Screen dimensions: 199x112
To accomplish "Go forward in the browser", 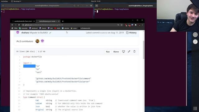I will click(x=16, y=25).
